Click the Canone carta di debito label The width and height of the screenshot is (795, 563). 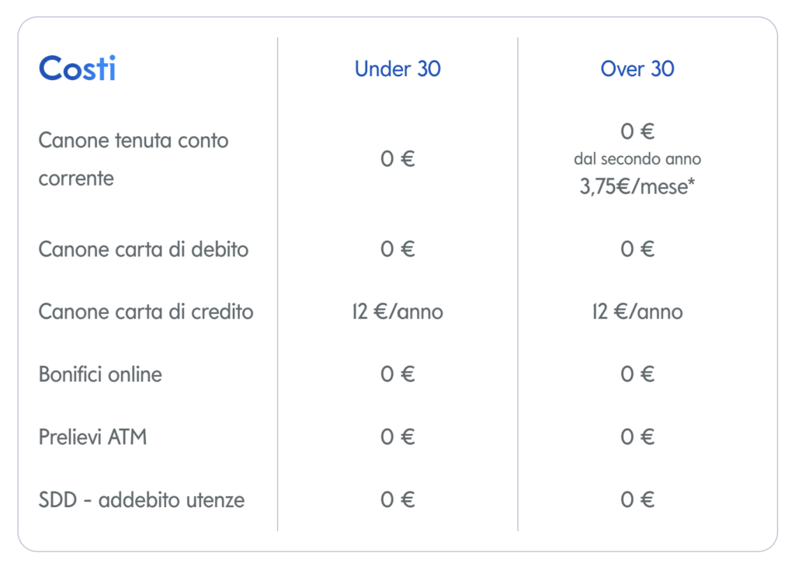[144, 249]
